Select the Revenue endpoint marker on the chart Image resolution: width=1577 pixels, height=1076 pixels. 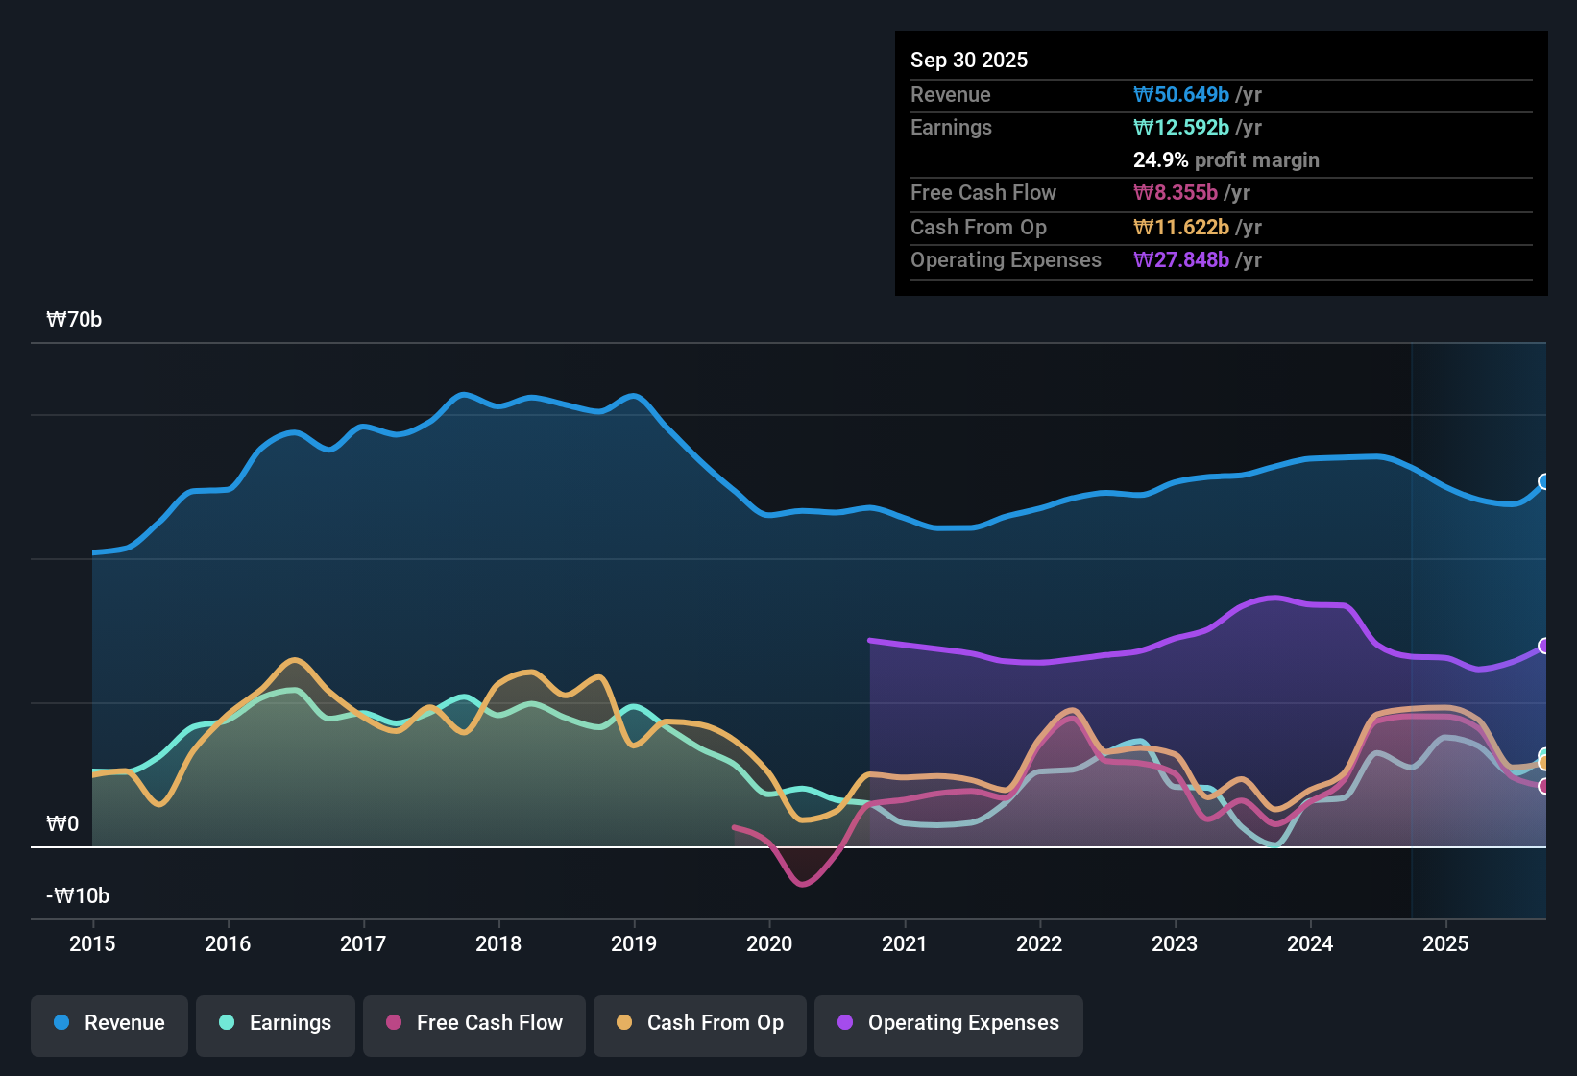[x=1544, y=481]
